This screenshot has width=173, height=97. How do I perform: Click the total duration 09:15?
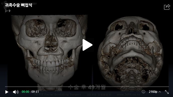(x=35, y=92)
